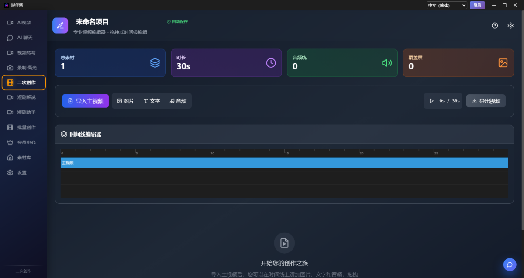Image resolution: width=524 pixels, height=278 pixels.
Task: Click the speaker icon in 音频轨 card
Action: tap(387, 63)
